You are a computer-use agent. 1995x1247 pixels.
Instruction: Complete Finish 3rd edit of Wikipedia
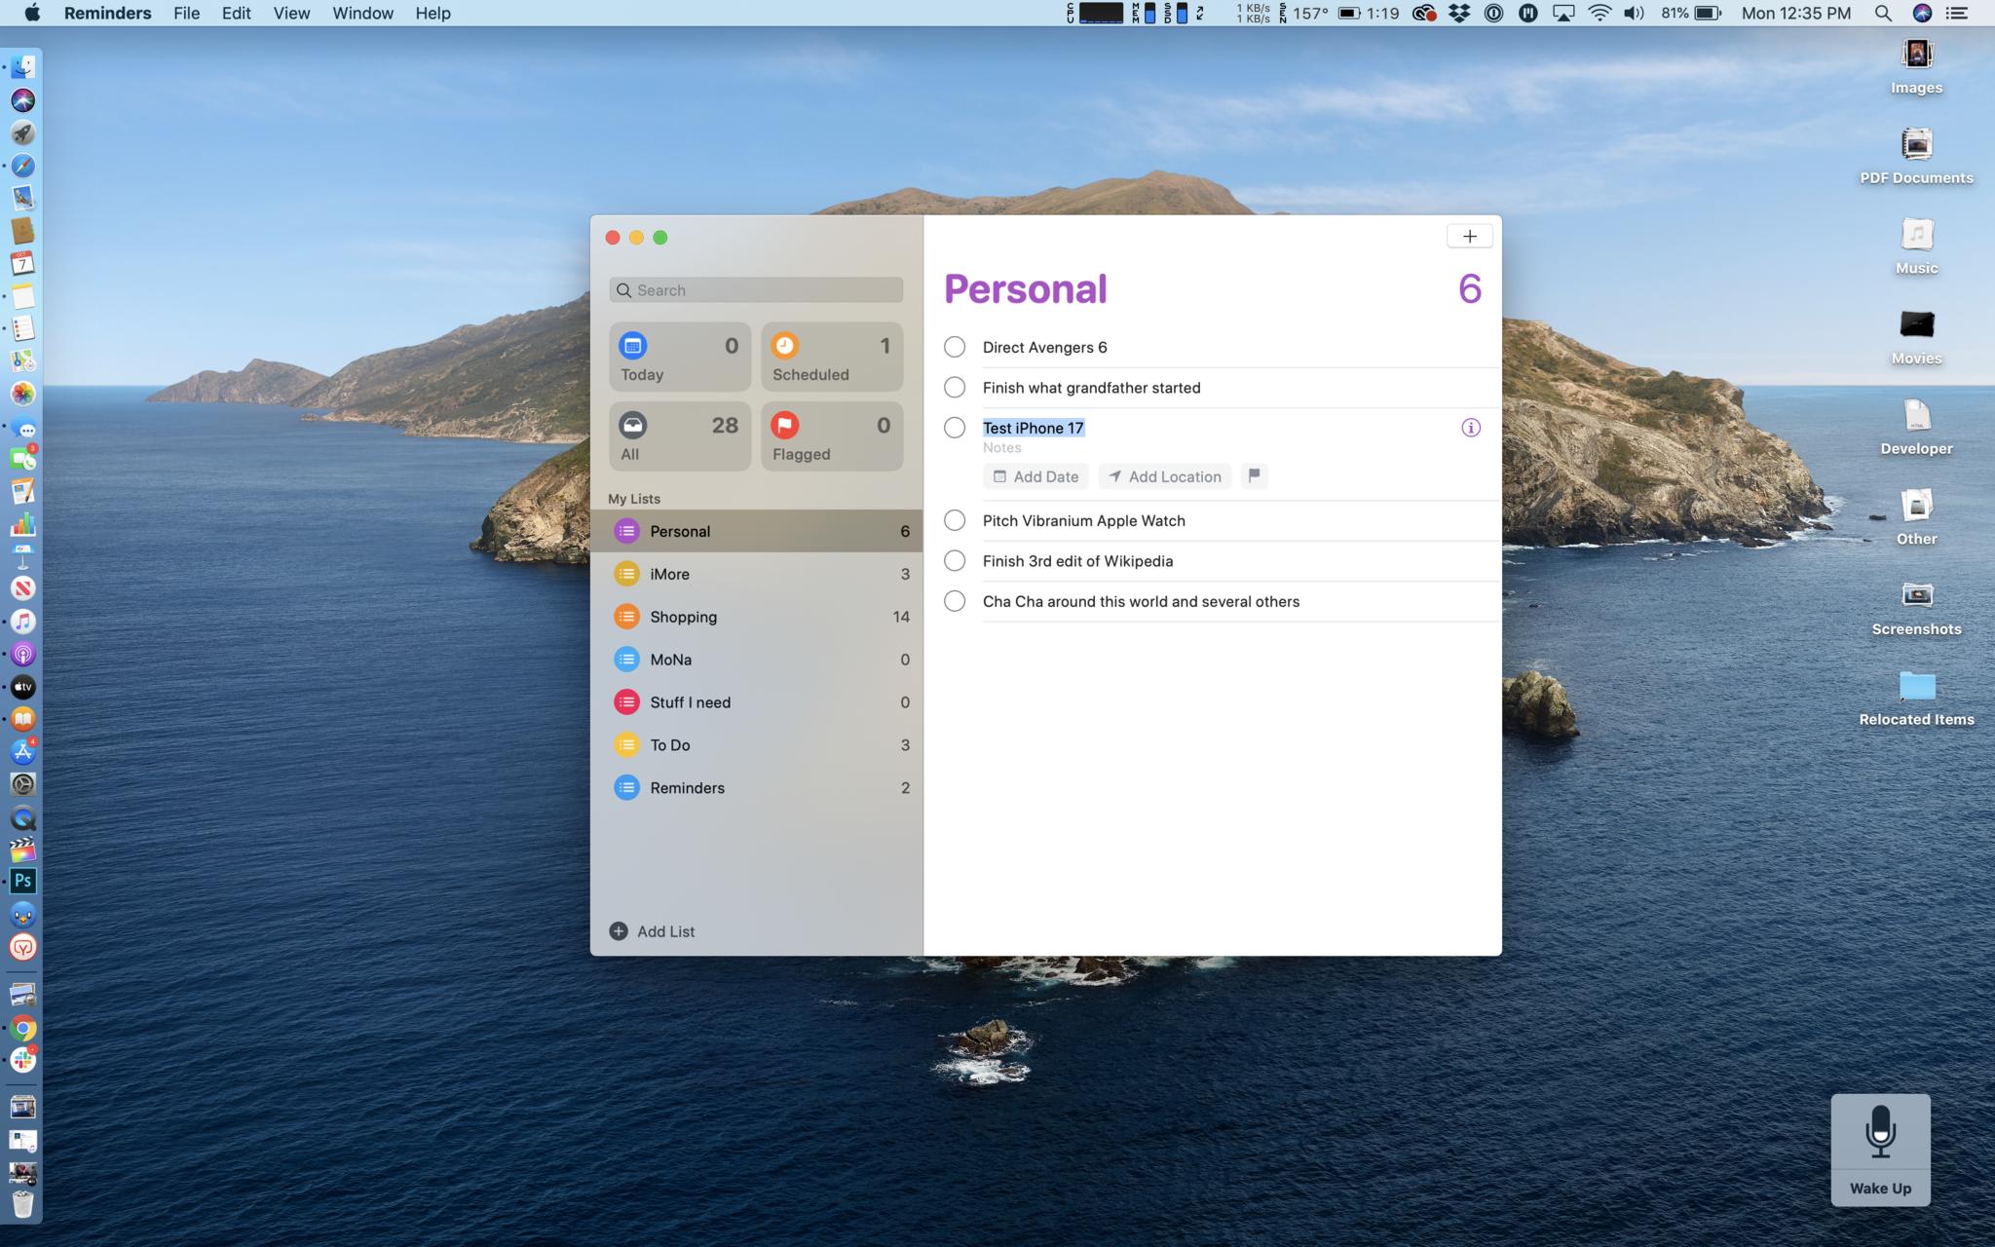click(955, 561)
